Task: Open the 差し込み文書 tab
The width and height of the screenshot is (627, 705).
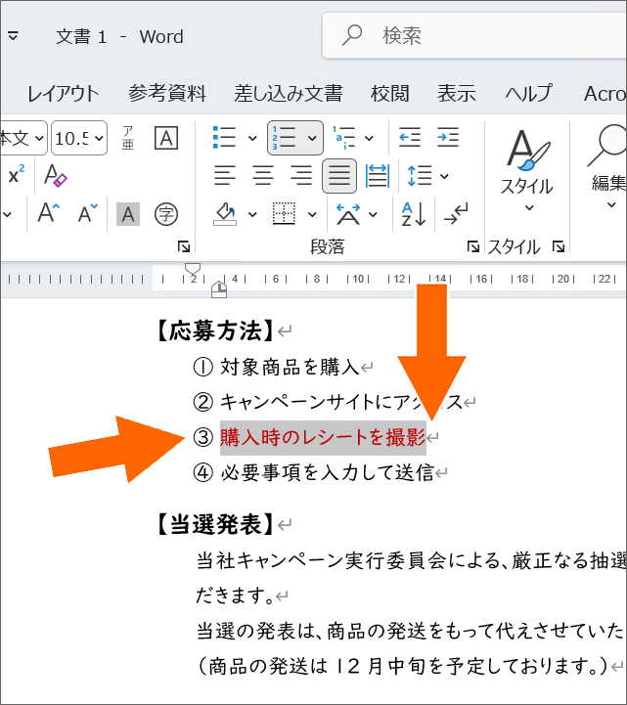Action: (289, 94)
